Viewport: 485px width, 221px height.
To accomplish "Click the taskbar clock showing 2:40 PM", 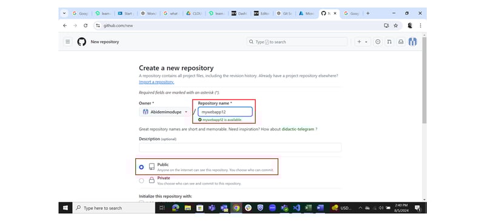I will pyautogui.click(x=401, y=208).
